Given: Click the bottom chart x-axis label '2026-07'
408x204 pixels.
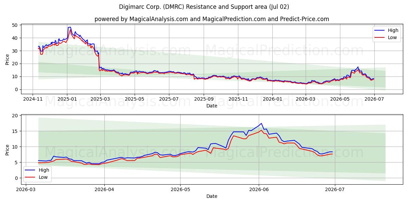Looking at the screenshot, I should 335,189.
